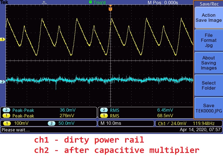Open the Save/Rec menu header

tap(209, 4)
